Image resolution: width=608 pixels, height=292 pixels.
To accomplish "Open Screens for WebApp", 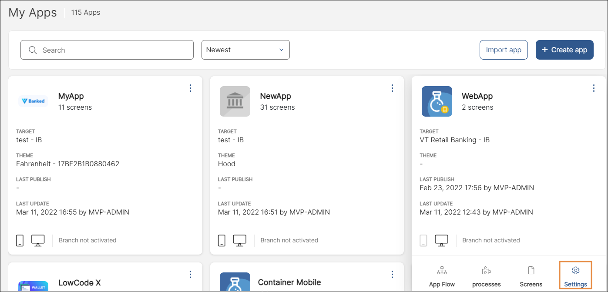I will tap(531, 276).
